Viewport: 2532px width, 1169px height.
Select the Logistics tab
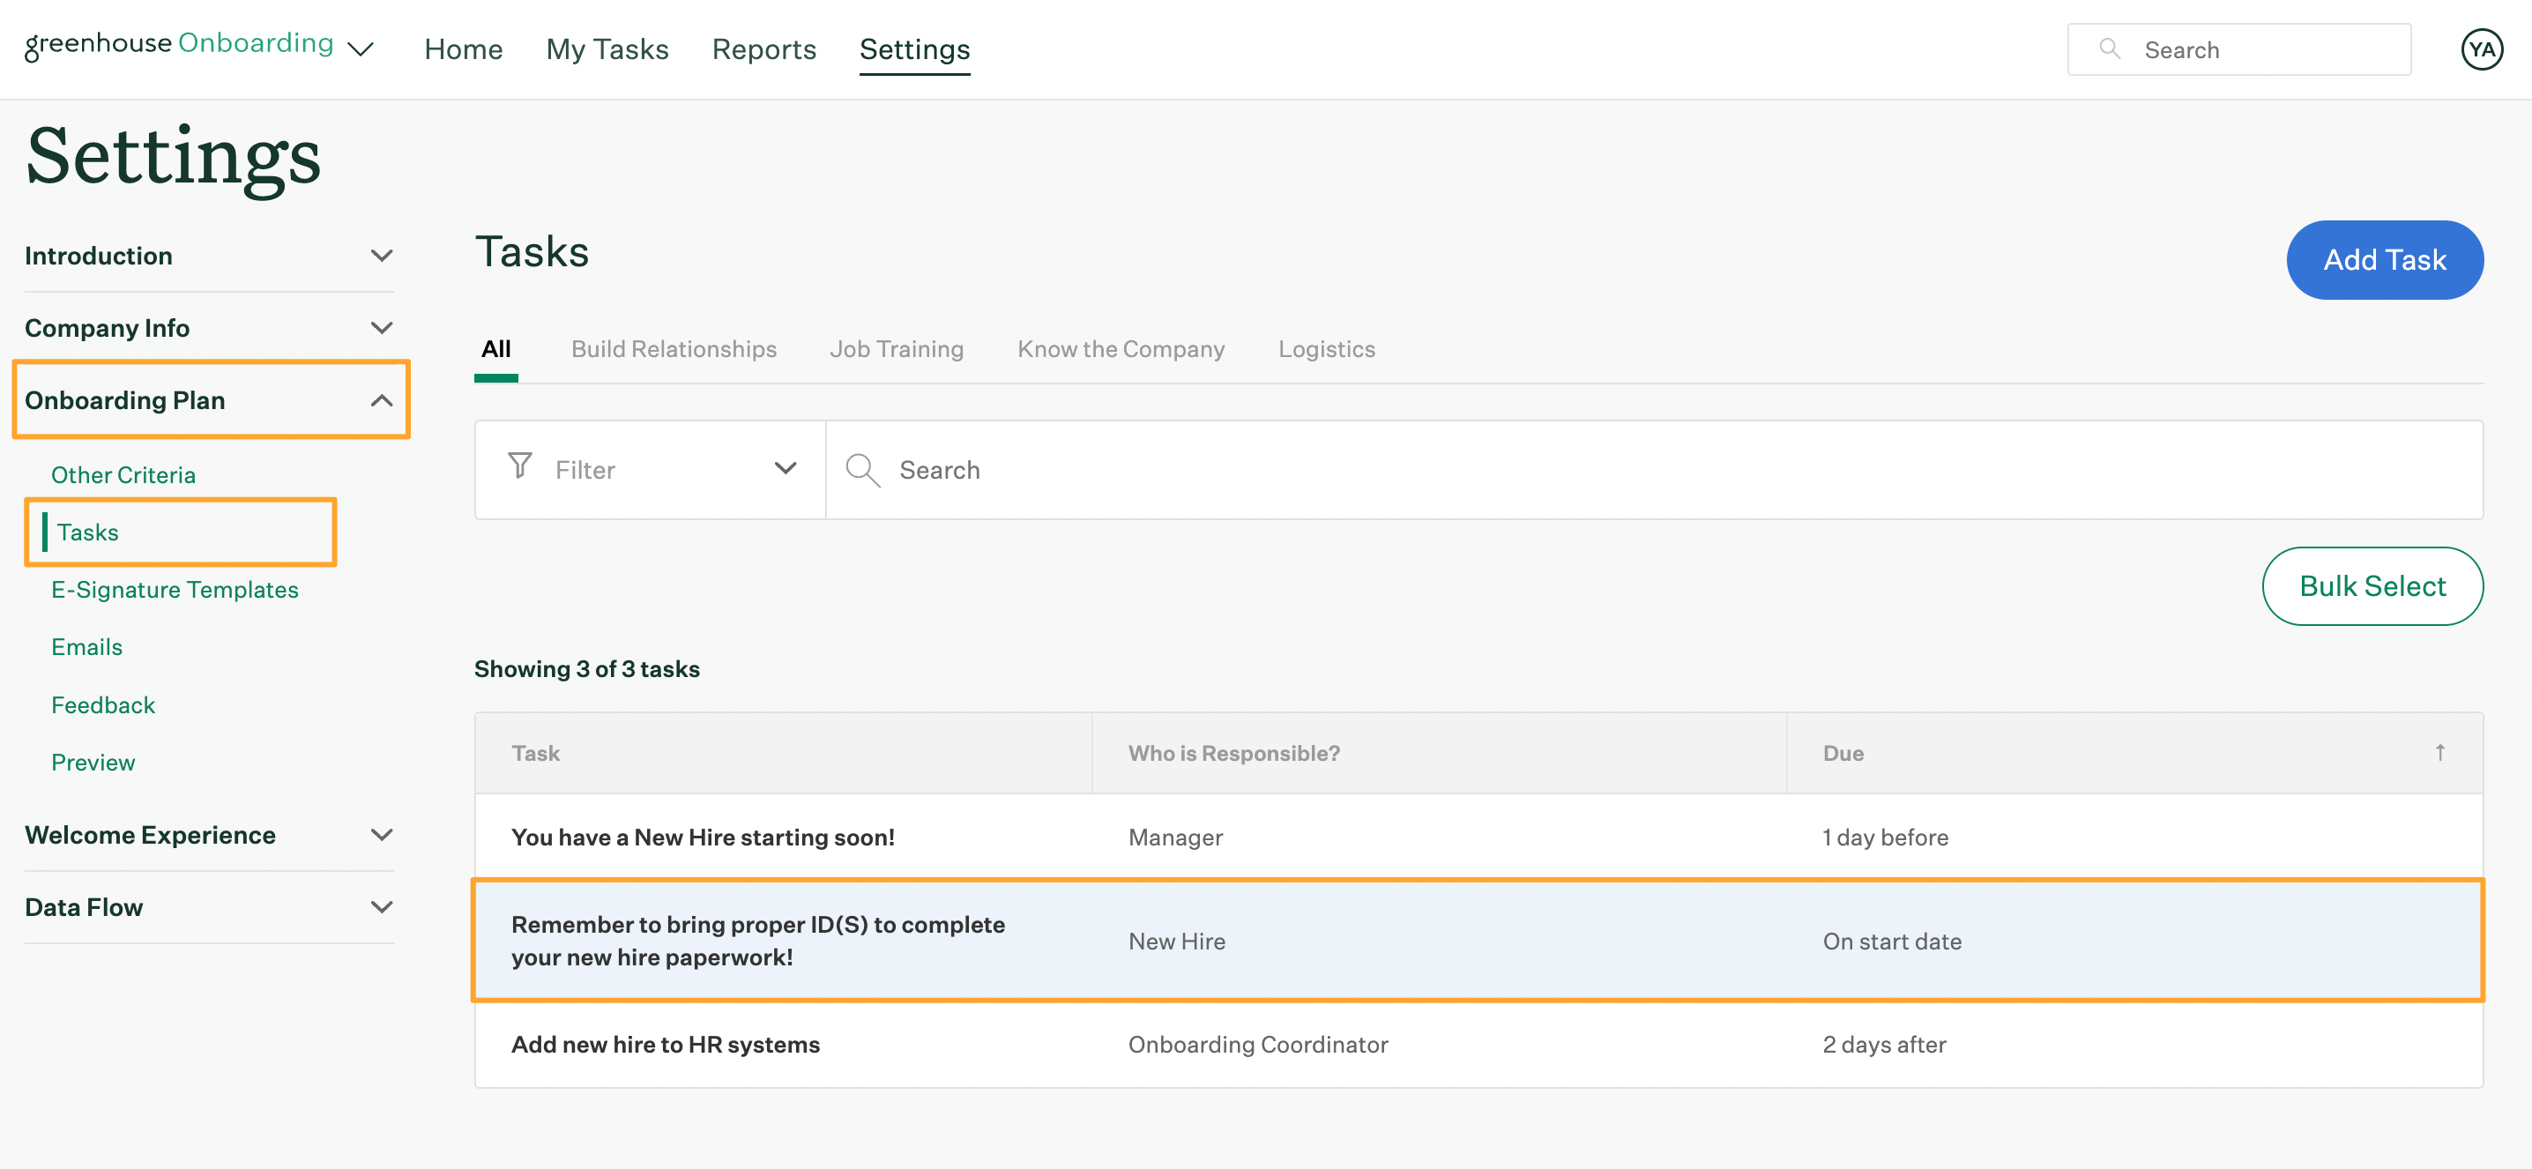click(1324, 347)
